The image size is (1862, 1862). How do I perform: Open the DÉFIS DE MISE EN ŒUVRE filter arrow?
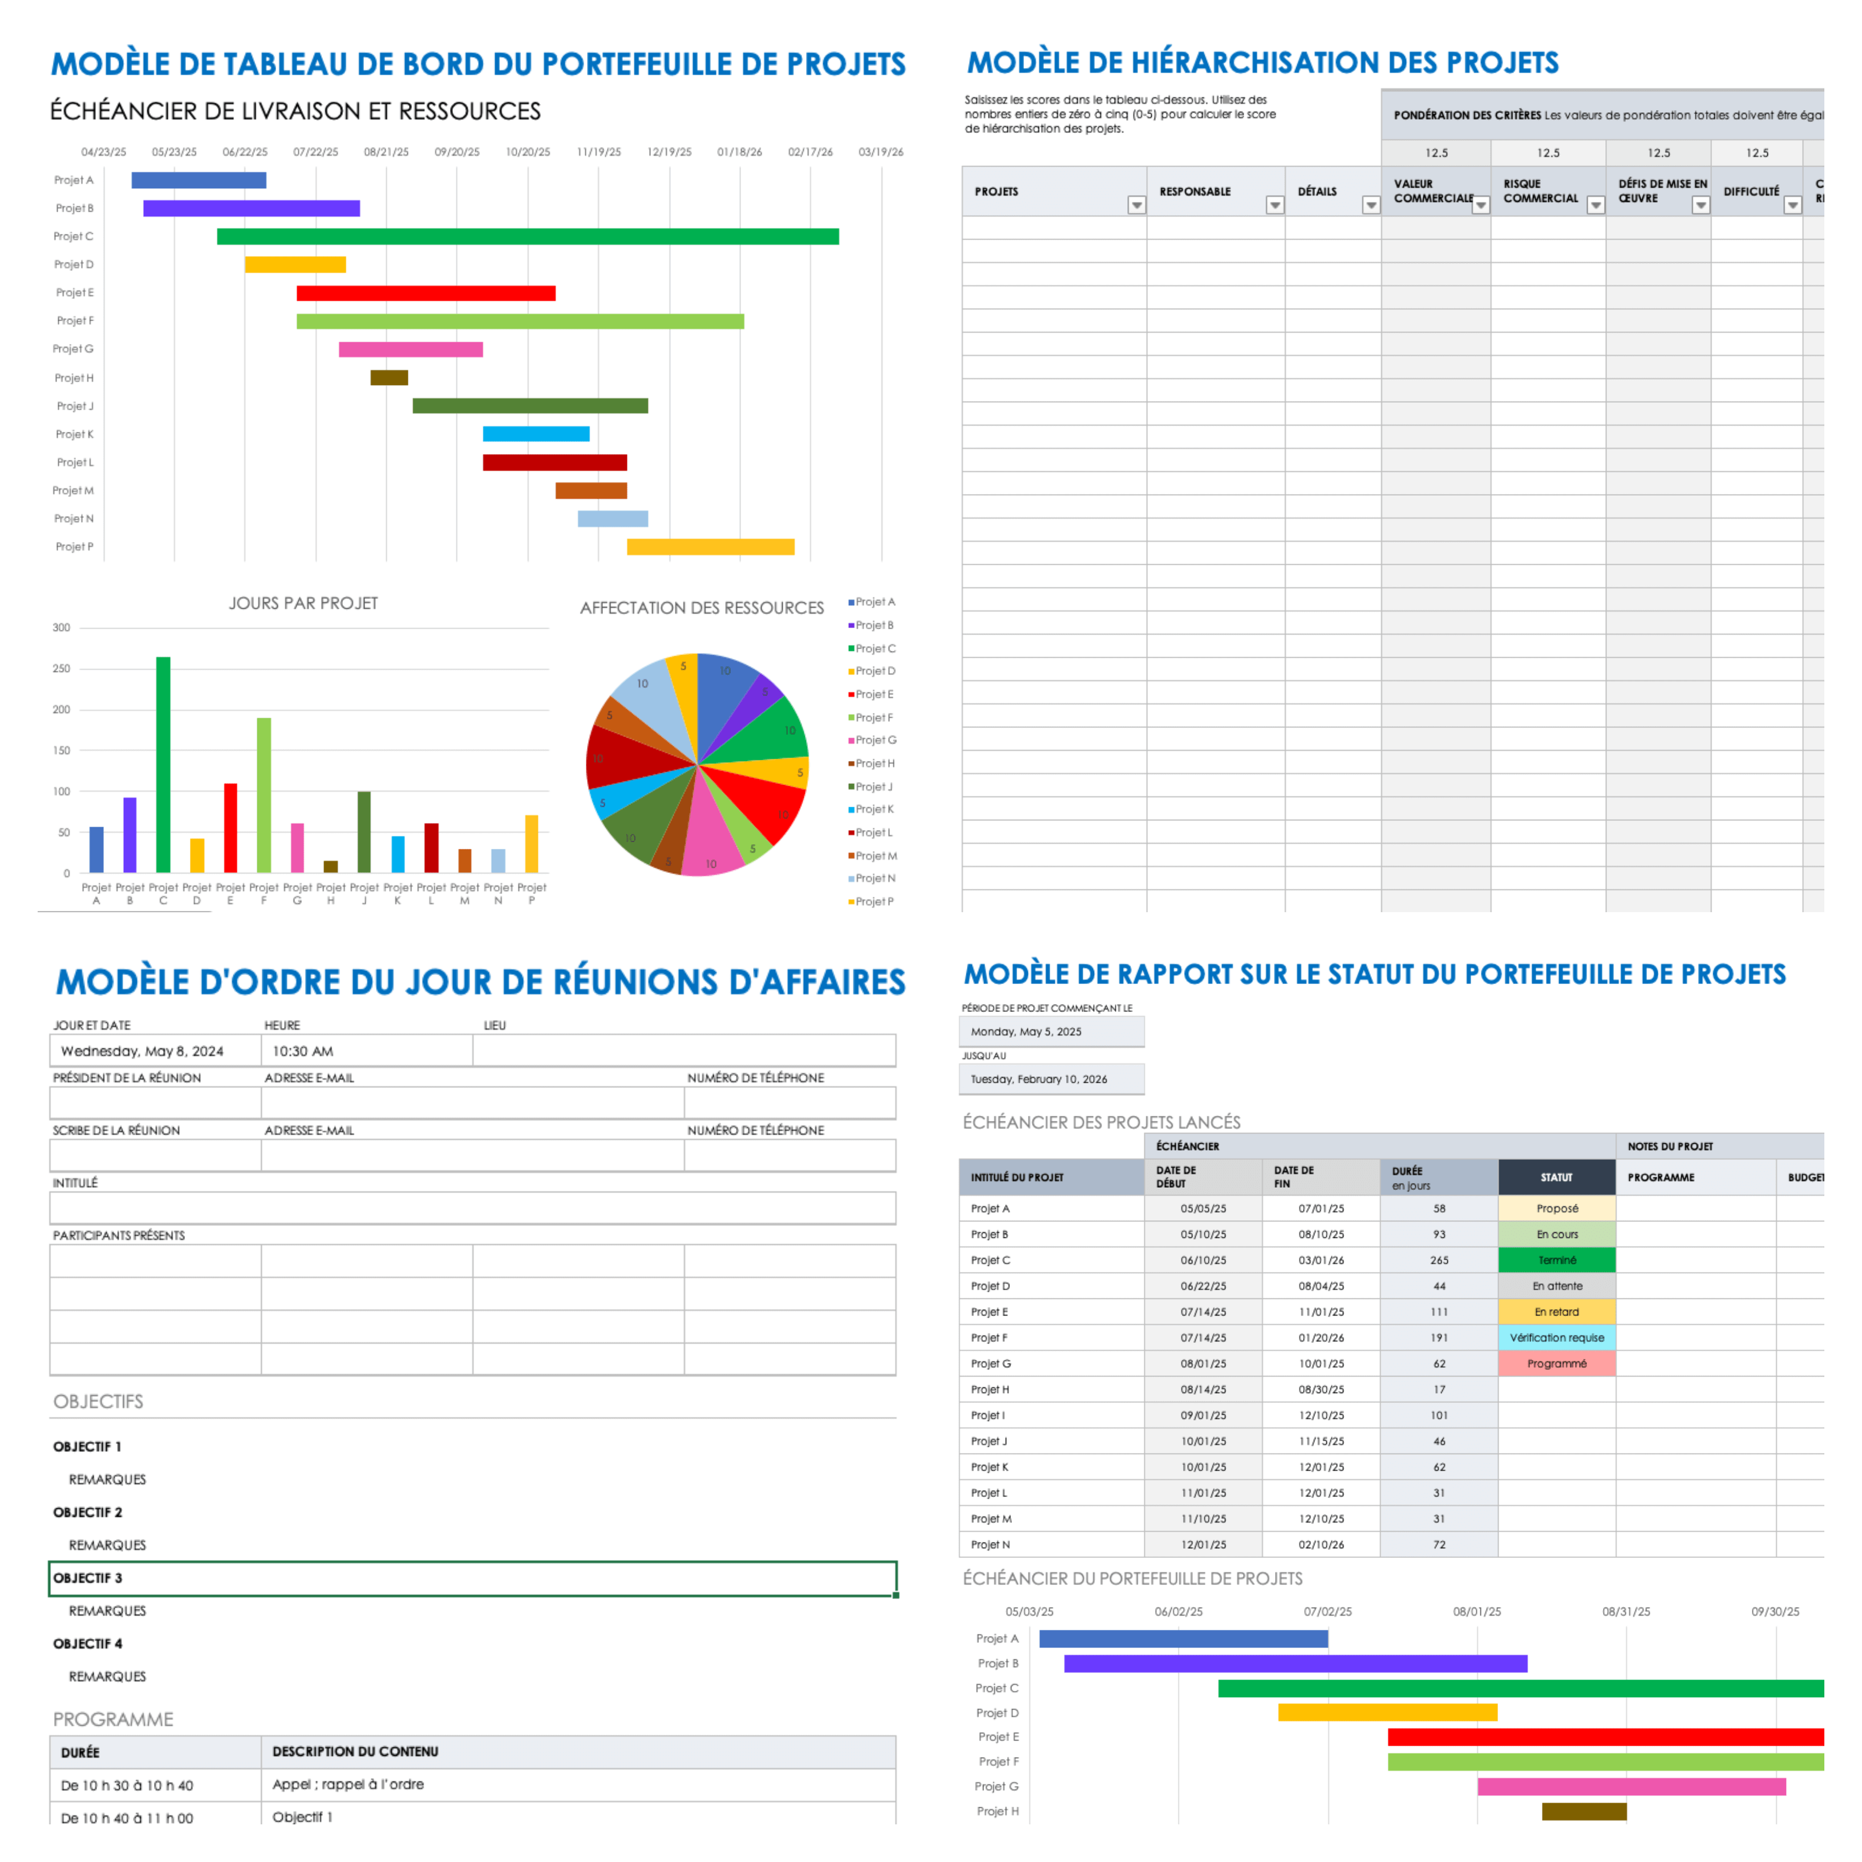click(x=1700, y=205)
